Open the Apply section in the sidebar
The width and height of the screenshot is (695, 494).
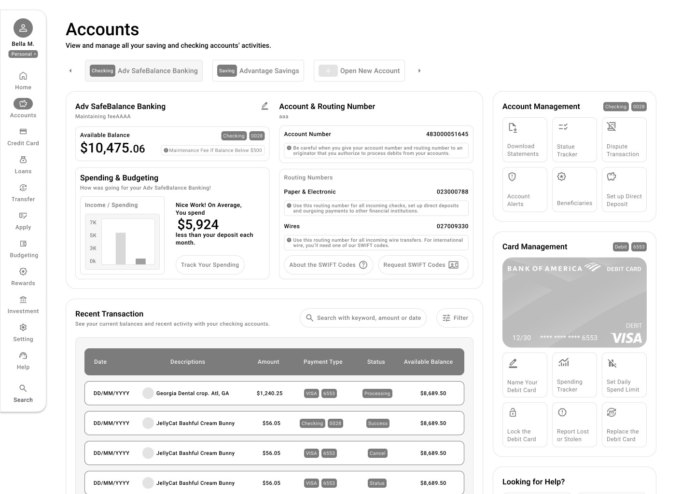point(23,221)
